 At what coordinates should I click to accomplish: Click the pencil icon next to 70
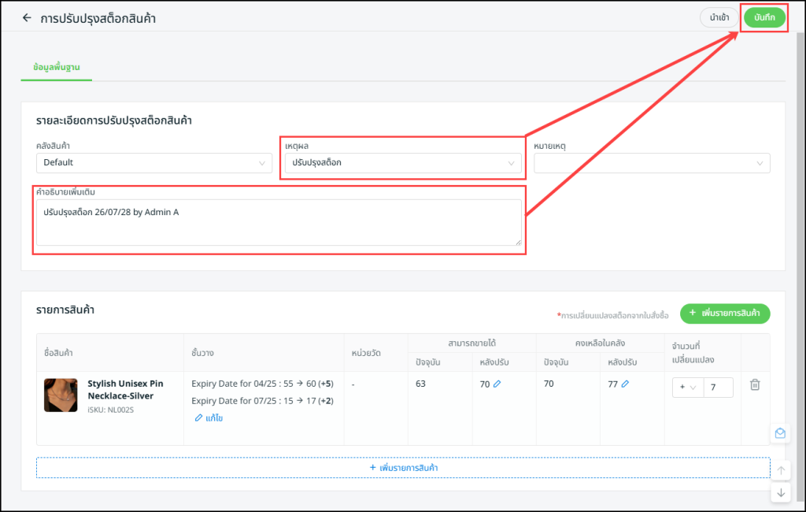point(497,384)
